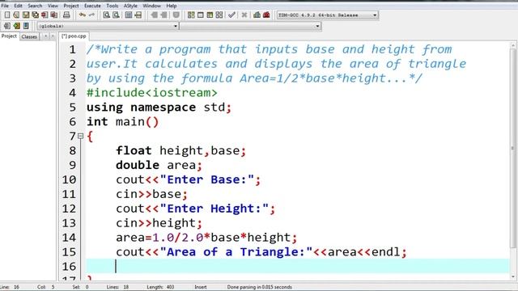This screenshot has width=518, height=291.
Task: Collapse the code fold at line 7
Action: pos(80,136)
